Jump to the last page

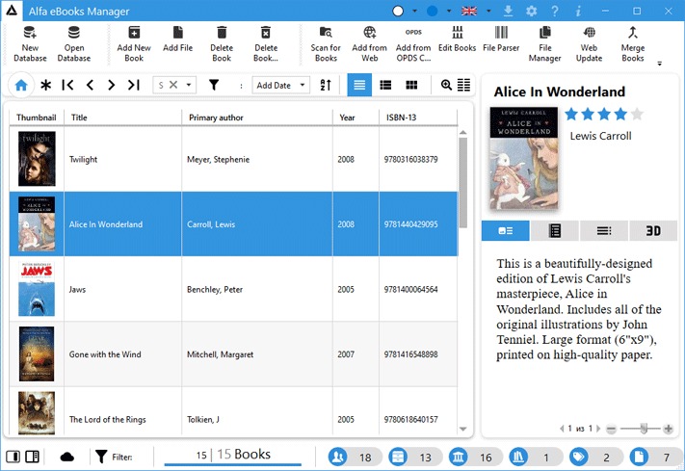[134, 85]
